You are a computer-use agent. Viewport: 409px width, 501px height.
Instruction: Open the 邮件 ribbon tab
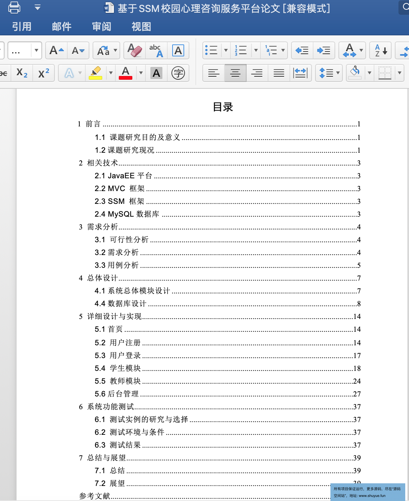62,27
